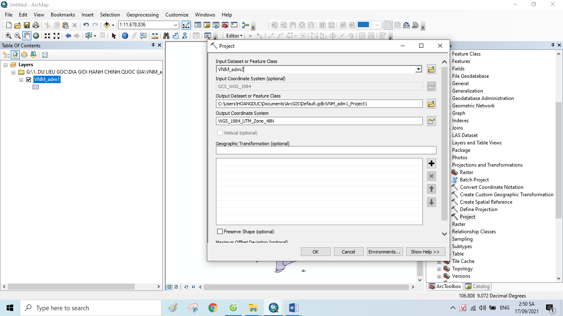Open the Table Of Contents window icon

(197, 25)
